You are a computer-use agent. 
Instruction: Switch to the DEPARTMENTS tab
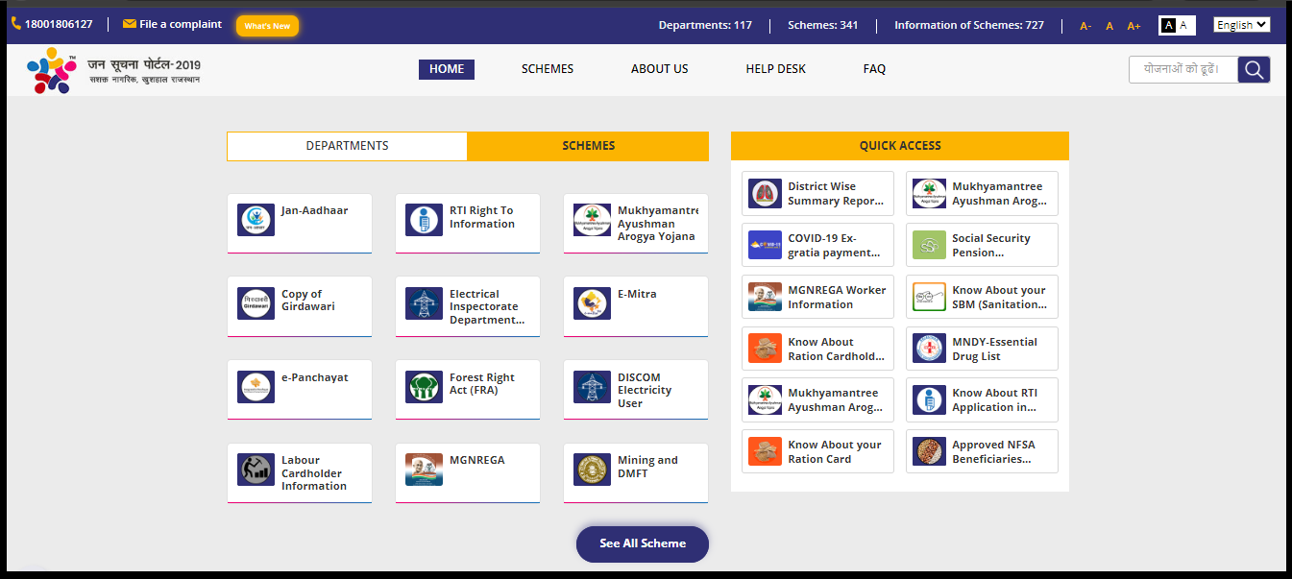348,146
